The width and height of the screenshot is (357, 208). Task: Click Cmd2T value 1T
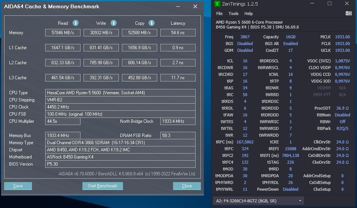tap(290, 50)
